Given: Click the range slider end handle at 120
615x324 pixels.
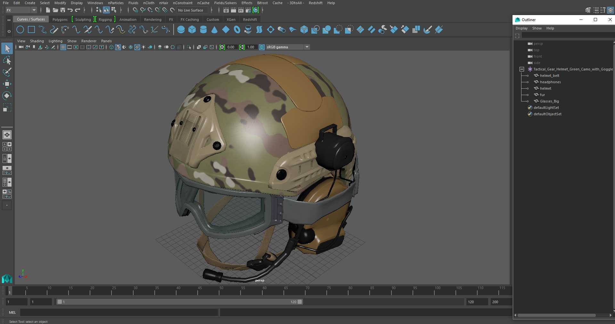Looking at the screenshot, I should click(300, 302).
